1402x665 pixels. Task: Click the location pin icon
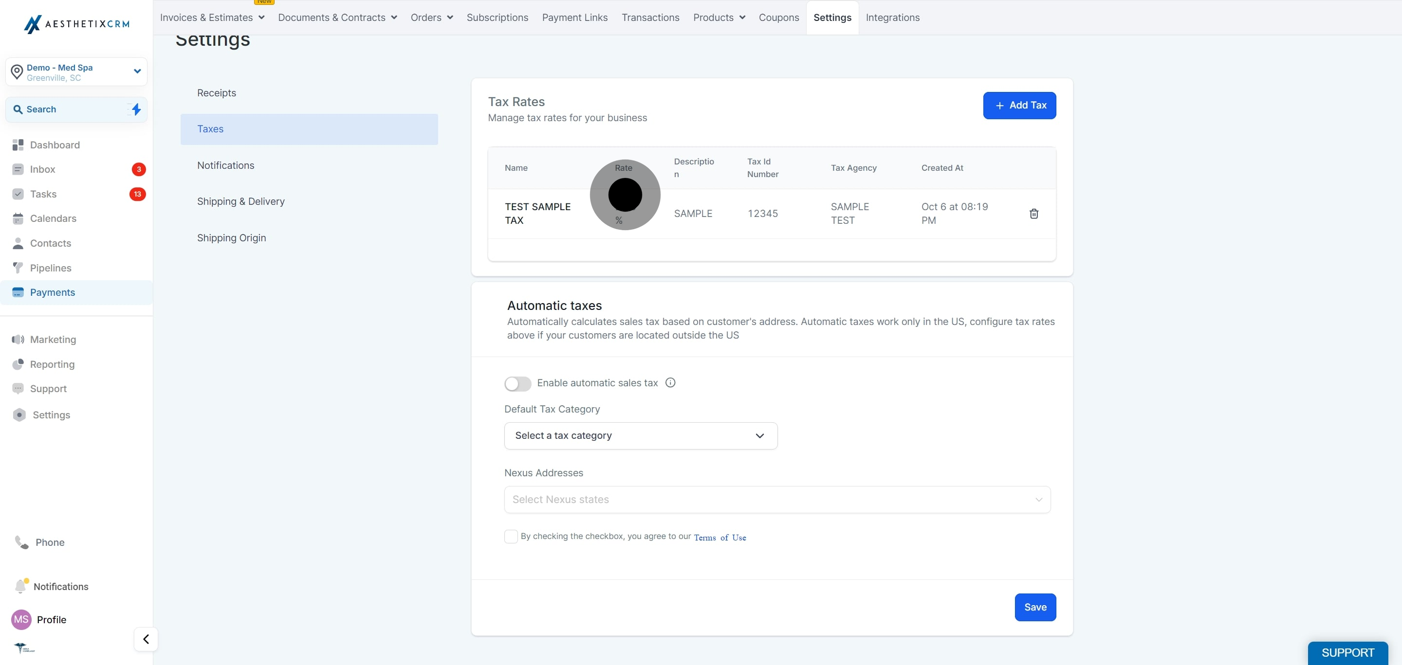coord(17,72)
